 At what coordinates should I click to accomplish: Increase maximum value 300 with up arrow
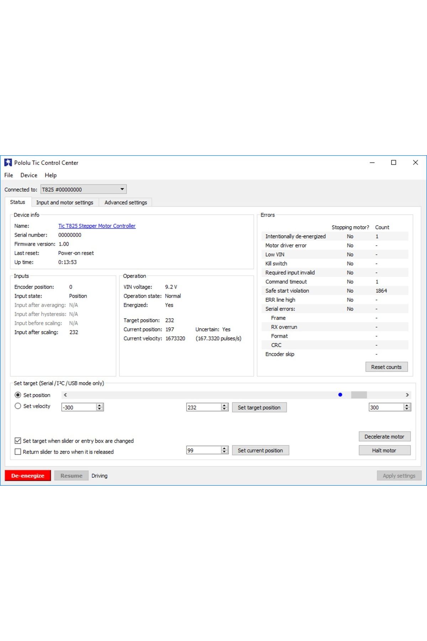pyautogui.click(x=407, y=405)
